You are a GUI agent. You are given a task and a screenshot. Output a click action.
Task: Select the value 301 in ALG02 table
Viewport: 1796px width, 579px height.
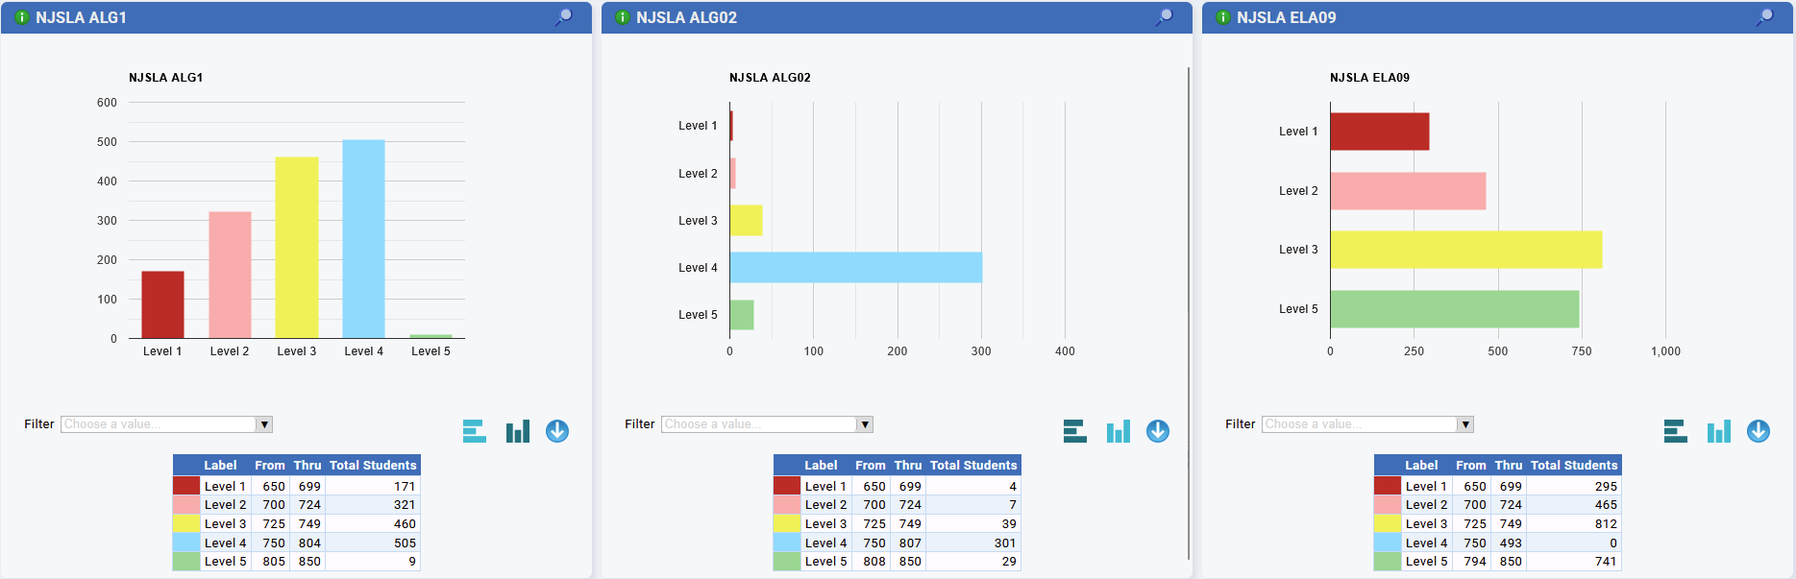(x=1005, y=543)
